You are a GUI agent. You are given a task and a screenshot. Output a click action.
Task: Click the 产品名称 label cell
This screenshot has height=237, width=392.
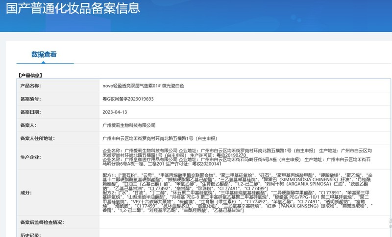(x=58, y=86)
